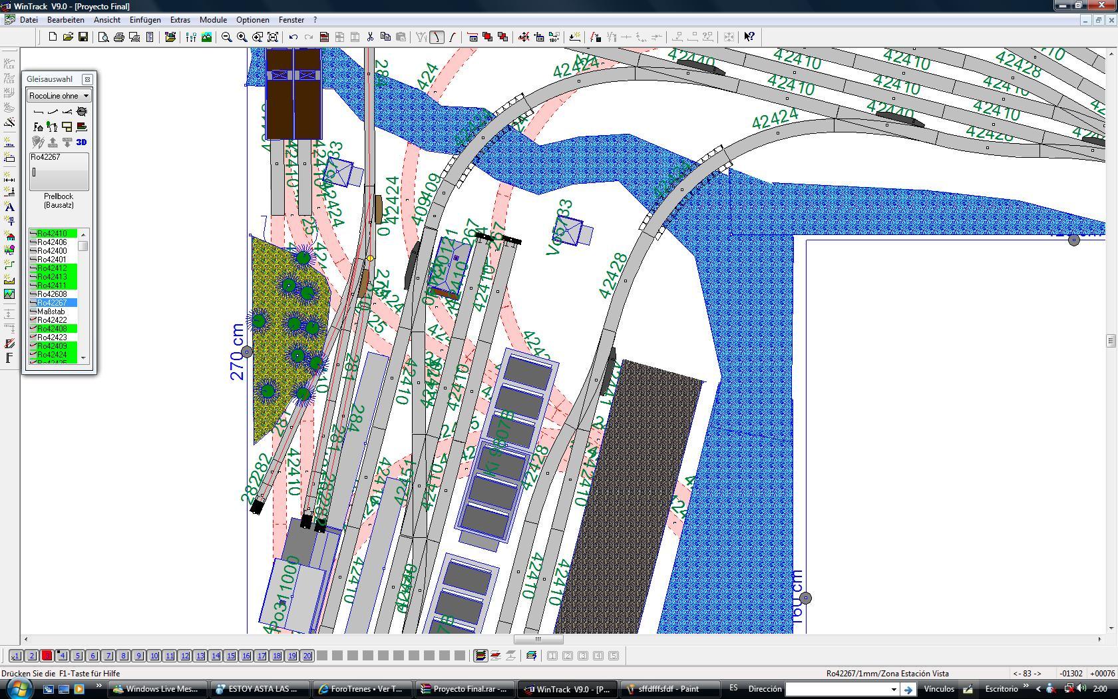
Task: Toggle layer 4 button
Action: pos(62,656)
